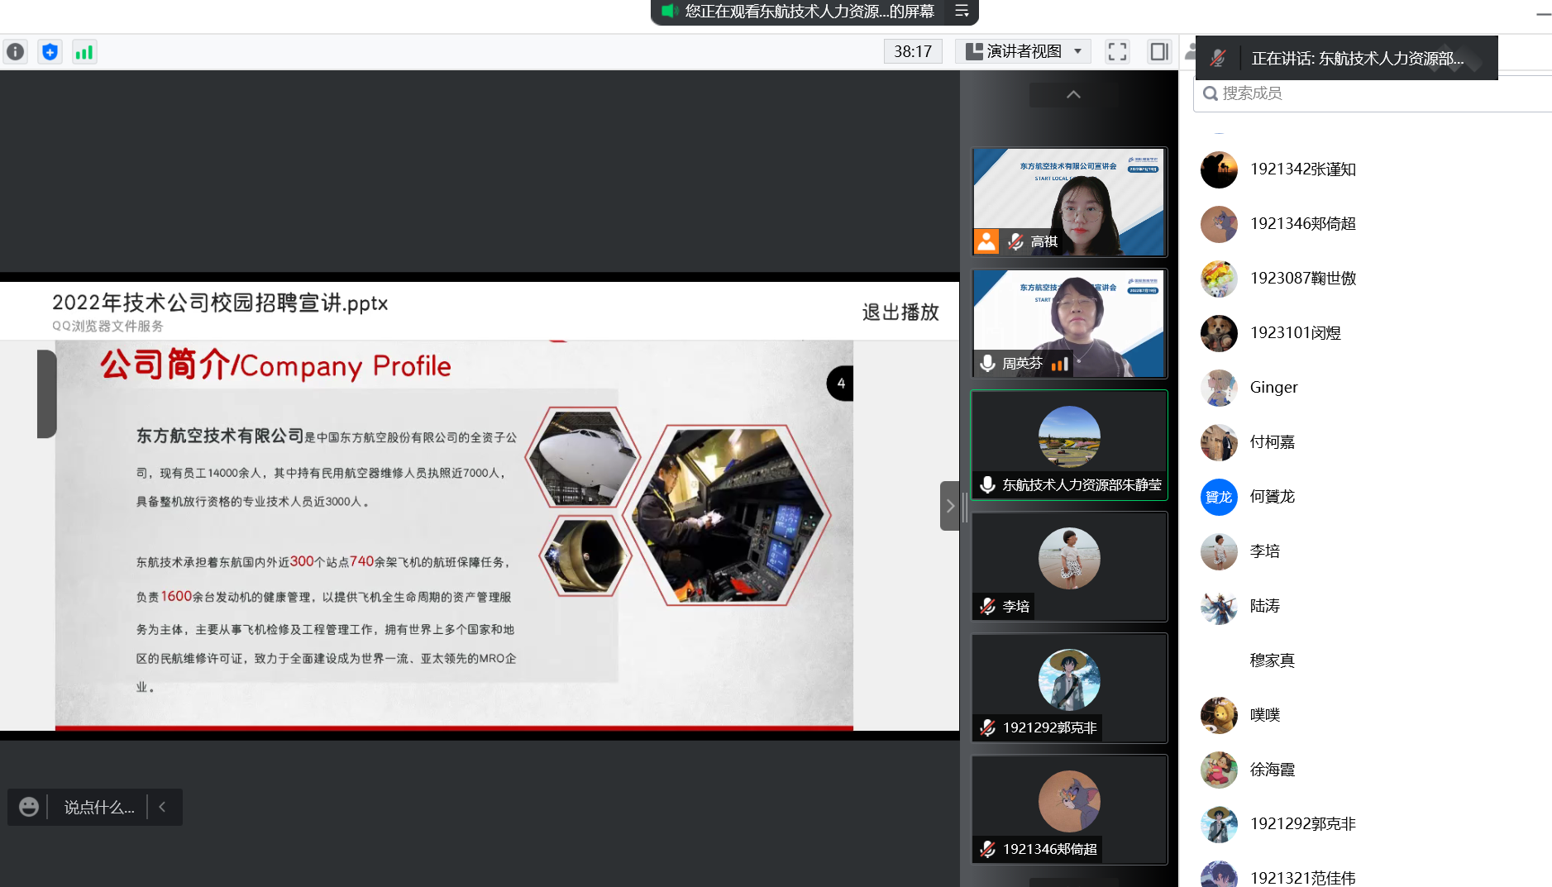This screenshot has width=1552, height=887.
Task: Select member Ginger in the list
Action: coord(1273,388)
